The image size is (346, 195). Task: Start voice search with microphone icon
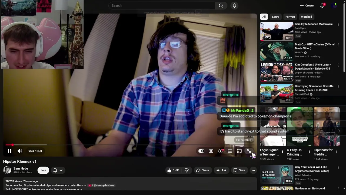click(x=234, y=5)
